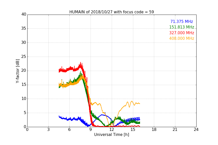Click x-axis tick label 9
The image size is (218, 145).
91,130
